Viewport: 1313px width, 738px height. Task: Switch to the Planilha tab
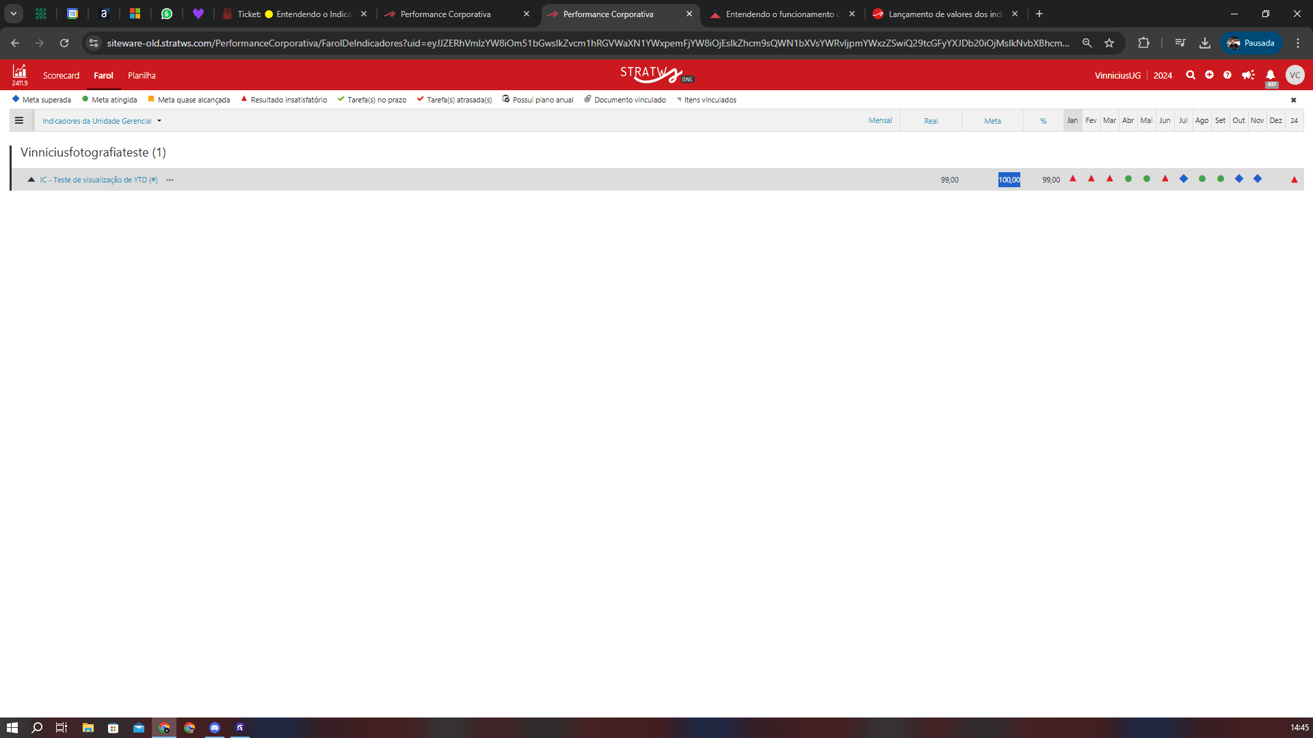pos(142,75)
